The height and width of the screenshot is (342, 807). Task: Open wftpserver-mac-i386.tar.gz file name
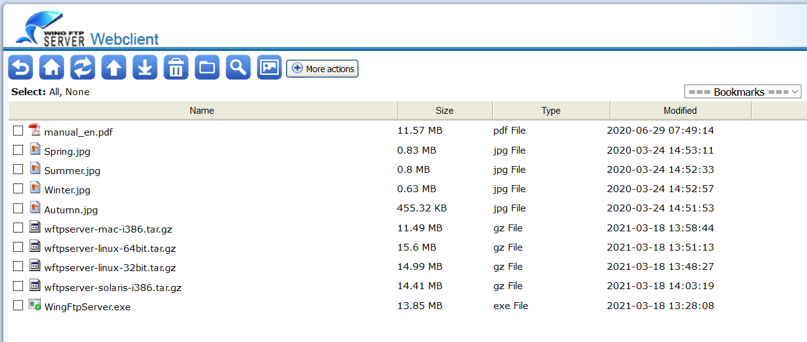pyautogui.click(x=108, y=229)
